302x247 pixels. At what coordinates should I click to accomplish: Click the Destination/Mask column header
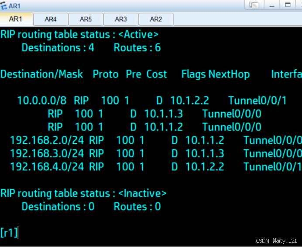pyautogui.click(x=41, y=74)
